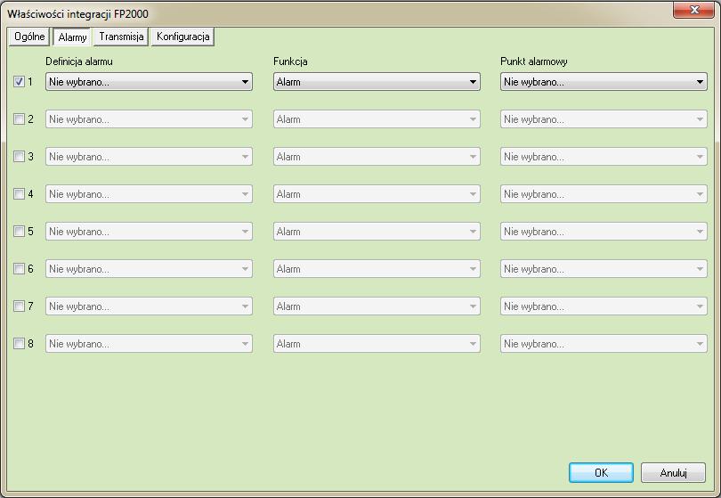Open Definicja alarmu dropdown in row 6
The width and height of the screenshot is (721, 498).
pyautogui.click(x=149, y=269)
